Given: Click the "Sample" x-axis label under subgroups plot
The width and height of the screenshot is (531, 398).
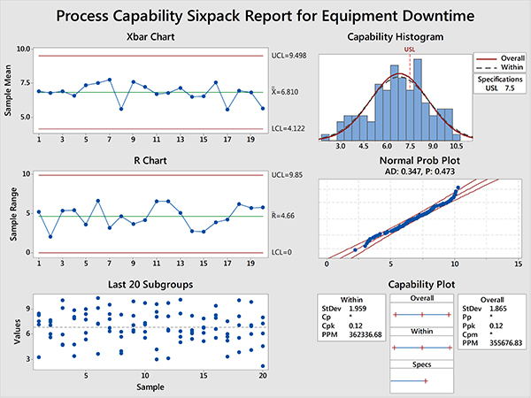Looking at the screenshot, I should 150,387.
